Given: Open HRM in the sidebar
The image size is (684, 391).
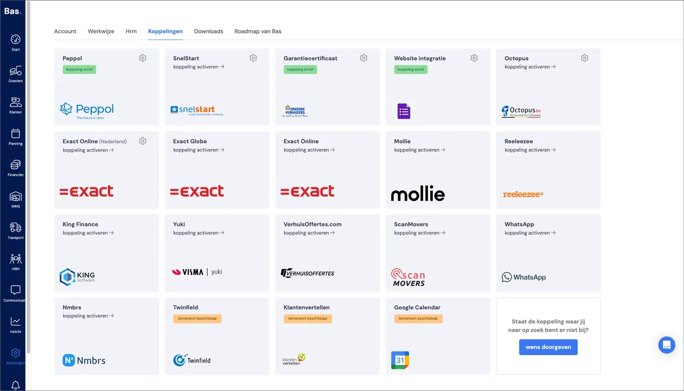Looking at the screenshot, I should pos(15,262).
